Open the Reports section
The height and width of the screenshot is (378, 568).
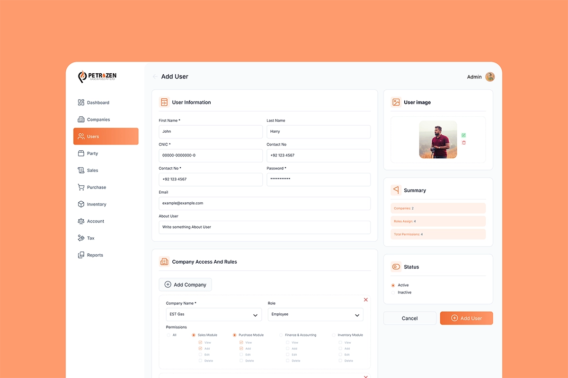coord(94,255)
